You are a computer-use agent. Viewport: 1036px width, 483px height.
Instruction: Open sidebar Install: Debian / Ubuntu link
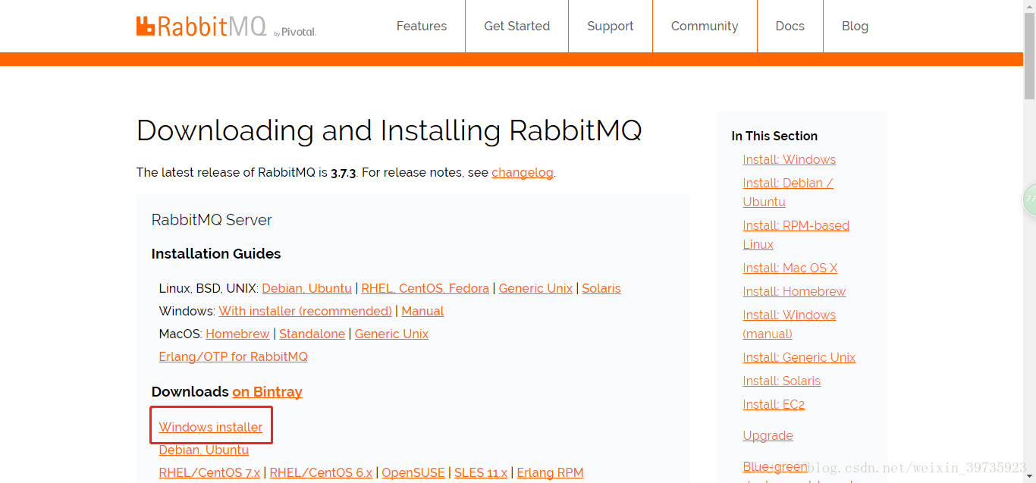point(788,193)
